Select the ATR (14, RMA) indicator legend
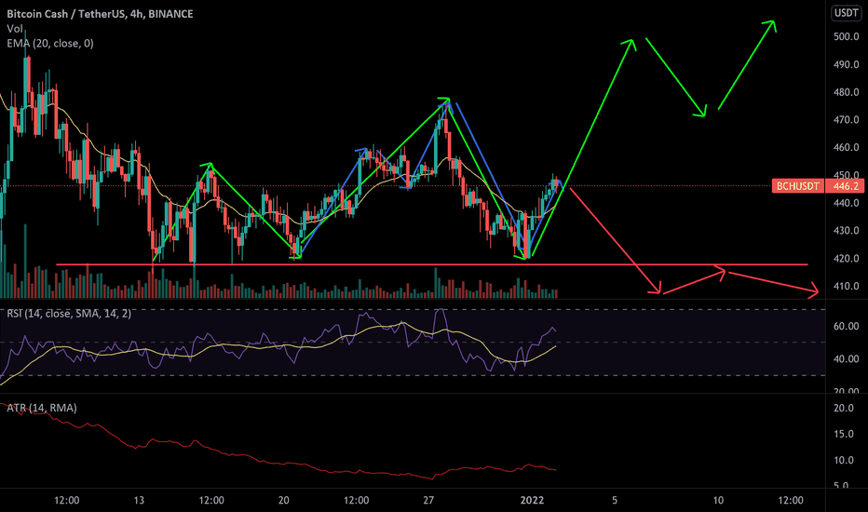The width and height of the screenshot is (868, 512). [x=42, y=408]
